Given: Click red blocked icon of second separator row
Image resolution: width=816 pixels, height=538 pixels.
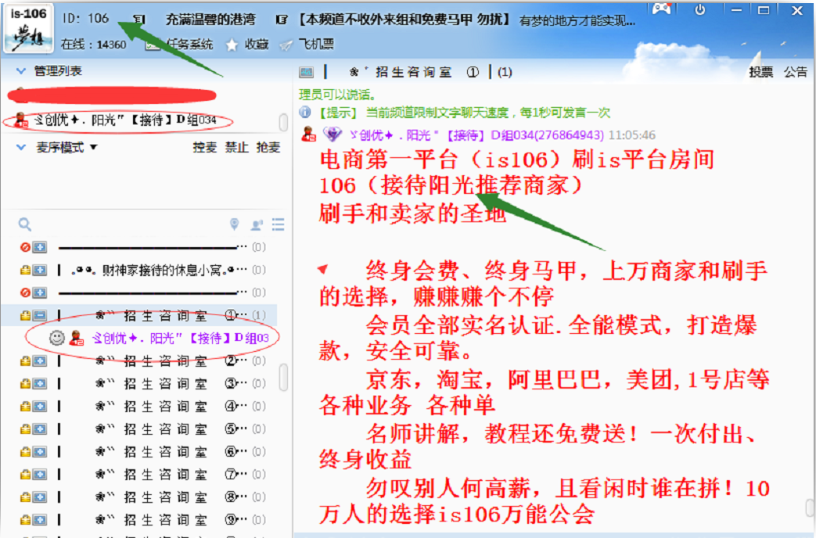Looking at the screenshot, I should click(25, 292).
